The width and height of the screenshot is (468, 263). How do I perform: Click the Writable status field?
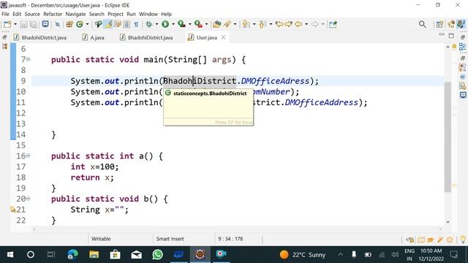[x=101, y=239]
